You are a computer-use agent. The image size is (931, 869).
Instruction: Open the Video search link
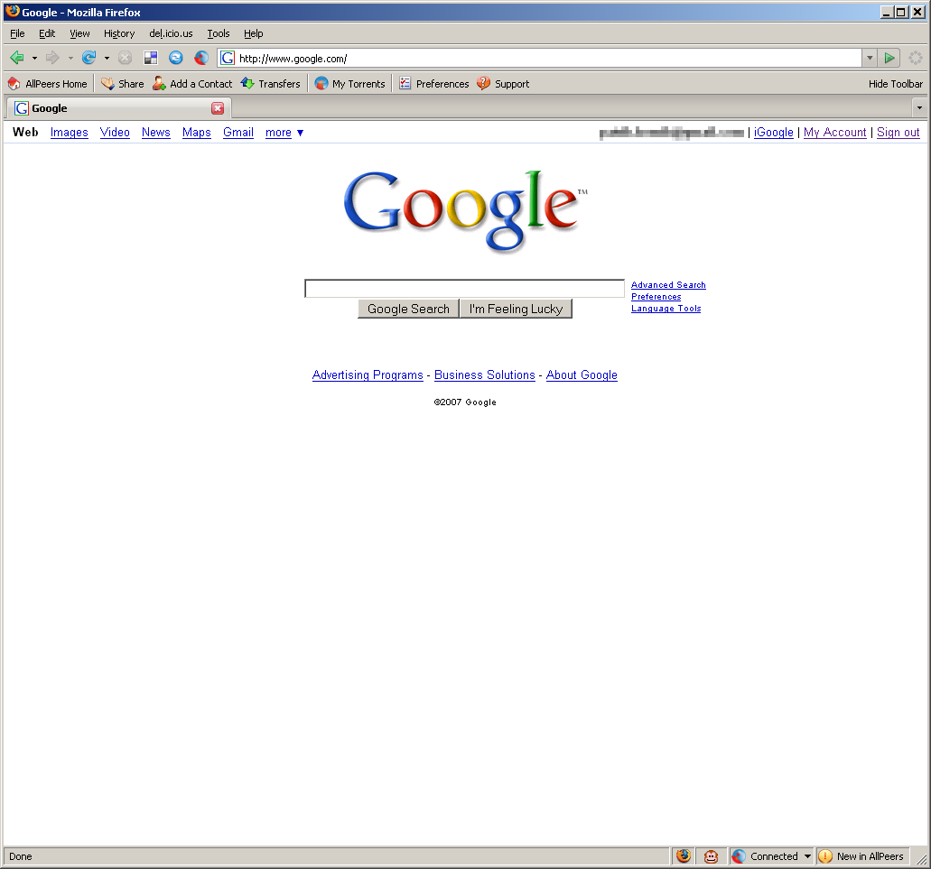pyautogui.click(x=115, y=133)
